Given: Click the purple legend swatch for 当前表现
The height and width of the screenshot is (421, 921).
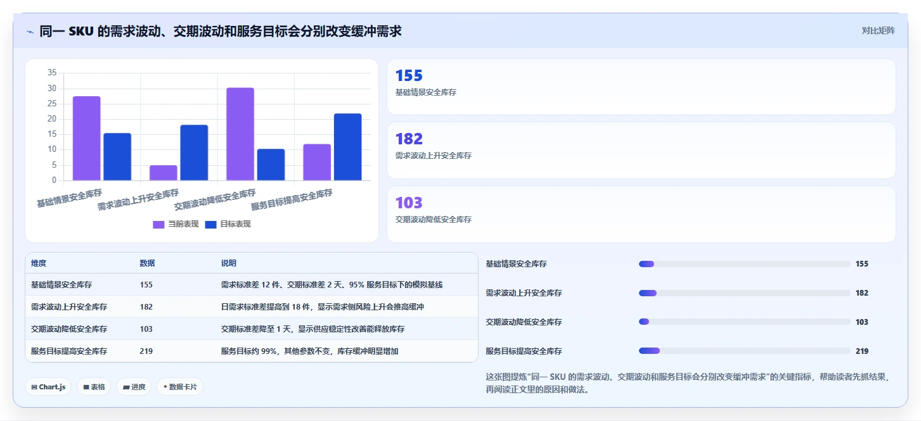Looking at the screenshot, I should point(158,224).
